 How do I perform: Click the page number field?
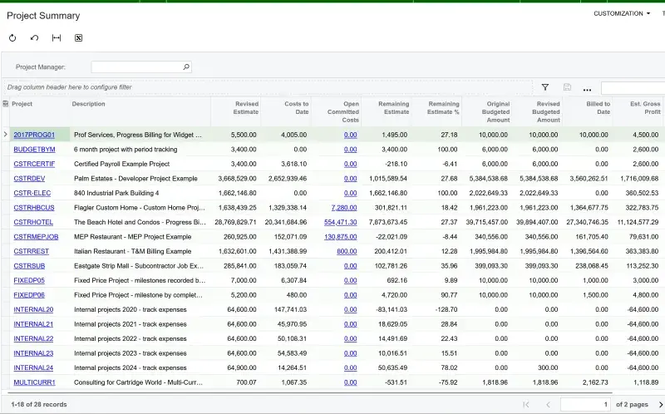(x=586, y=404)
